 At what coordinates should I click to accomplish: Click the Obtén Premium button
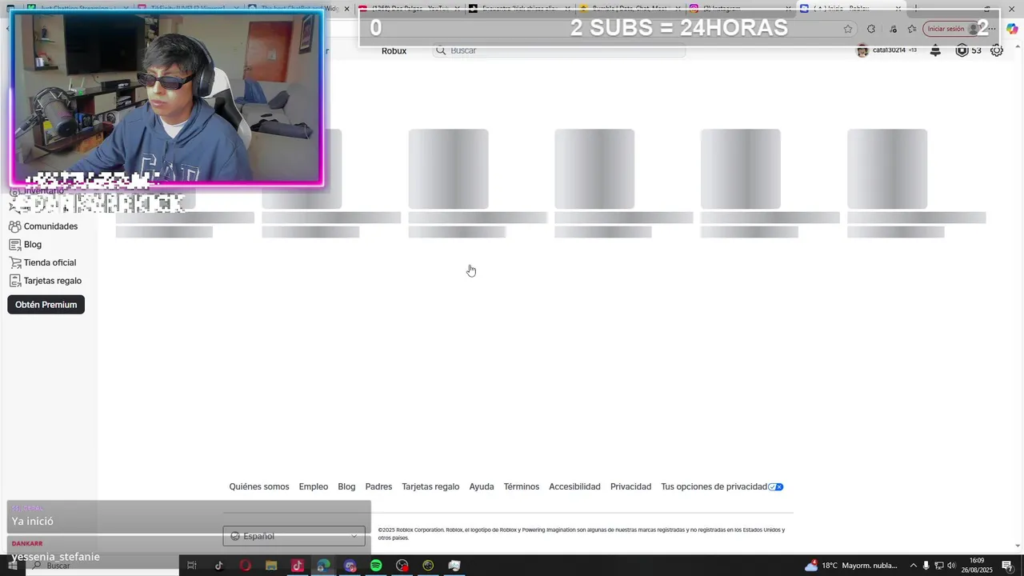click(46, 305)
